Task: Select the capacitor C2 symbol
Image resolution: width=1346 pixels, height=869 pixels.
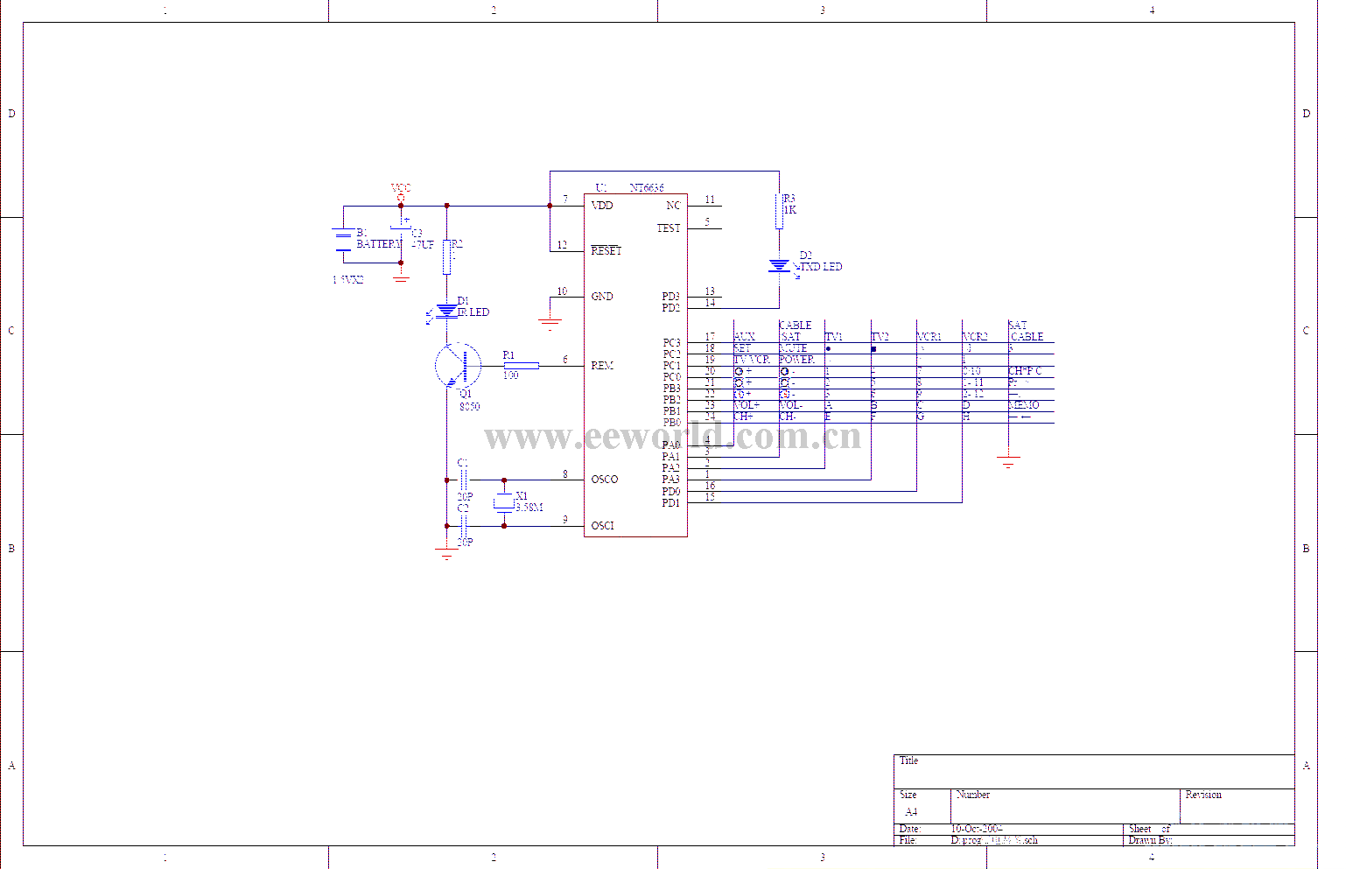Action: (x=464, y=526)
